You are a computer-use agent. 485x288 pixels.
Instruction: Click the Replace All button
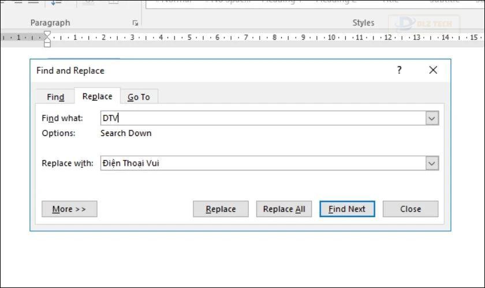pyautogui.click(x=284, y=209)
